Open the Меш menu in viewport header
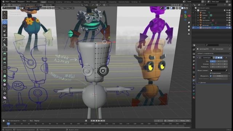Image resolution: width=233 pixels, height=131 pixels. coord(49,8)
